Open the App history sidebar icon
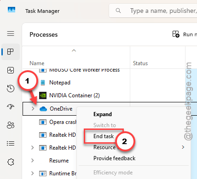Viewport: 197px width, 179px height. pyautogui.click(x=11, y=89)
